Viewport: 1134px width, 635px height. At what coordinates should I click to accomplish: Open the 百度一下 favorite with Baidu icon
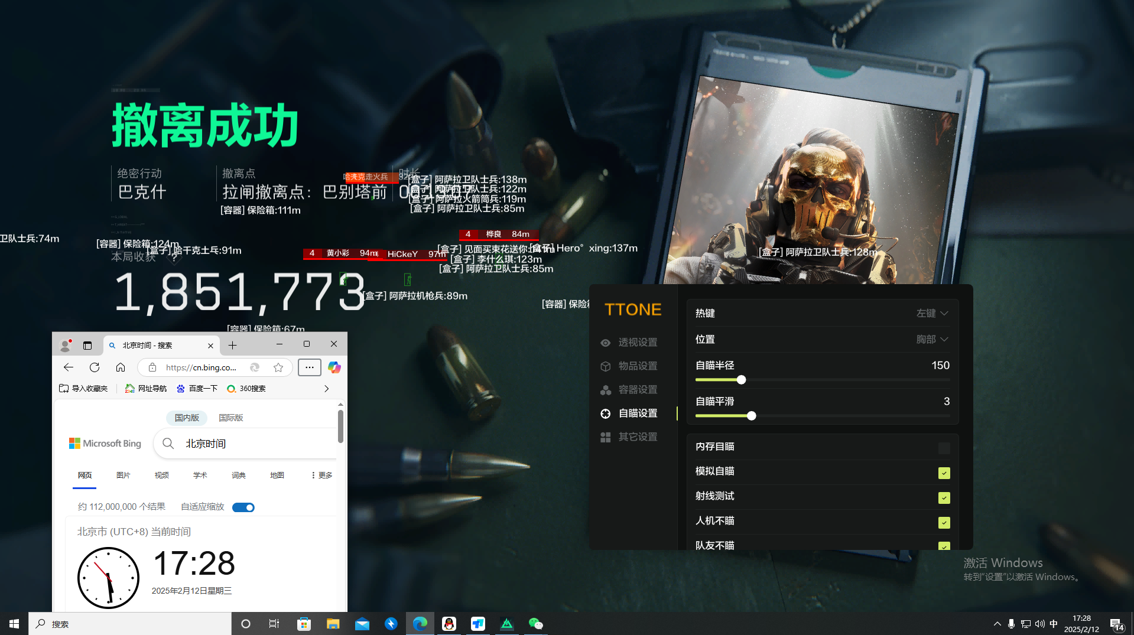[197, 388]
